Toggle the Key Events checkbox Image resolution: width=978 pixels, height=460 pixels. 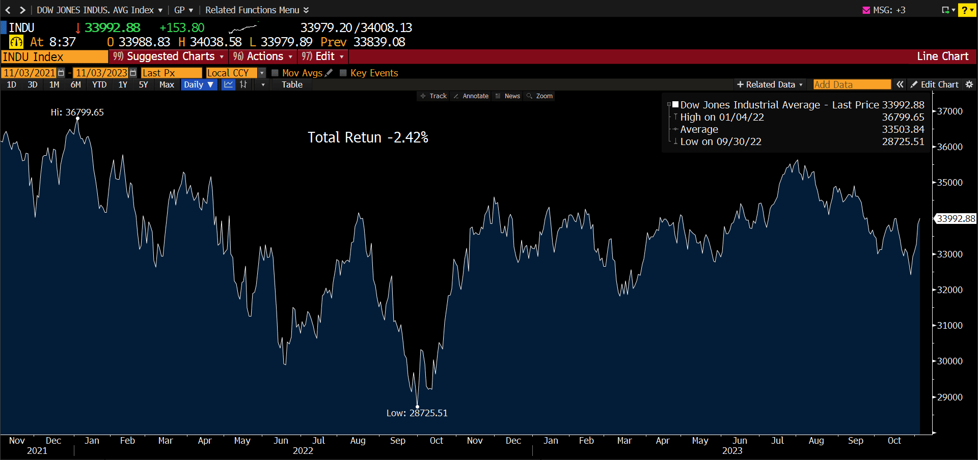tap(343, 73)
